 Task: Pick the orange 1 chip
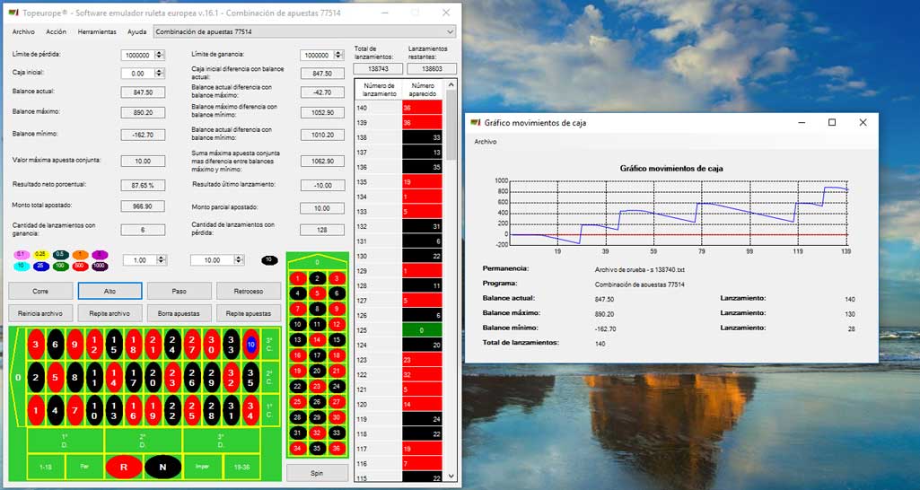(80, 255)
